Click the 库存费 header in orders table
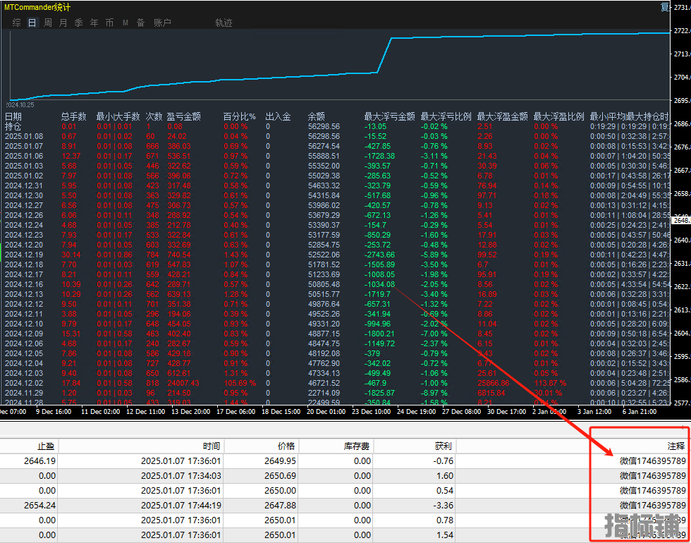691x543 pixels. coord(357,446)
